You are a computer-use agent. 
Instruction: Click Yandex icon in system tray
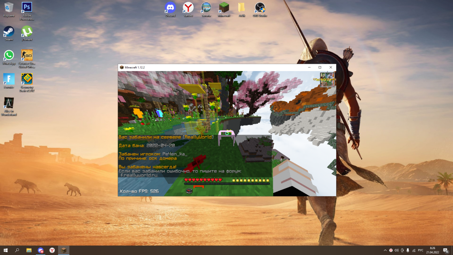point(390,250)
